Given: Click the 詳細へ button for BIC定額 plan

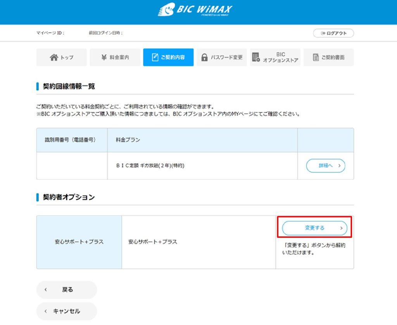Looking at the screenshot, I should coord(326,166).
